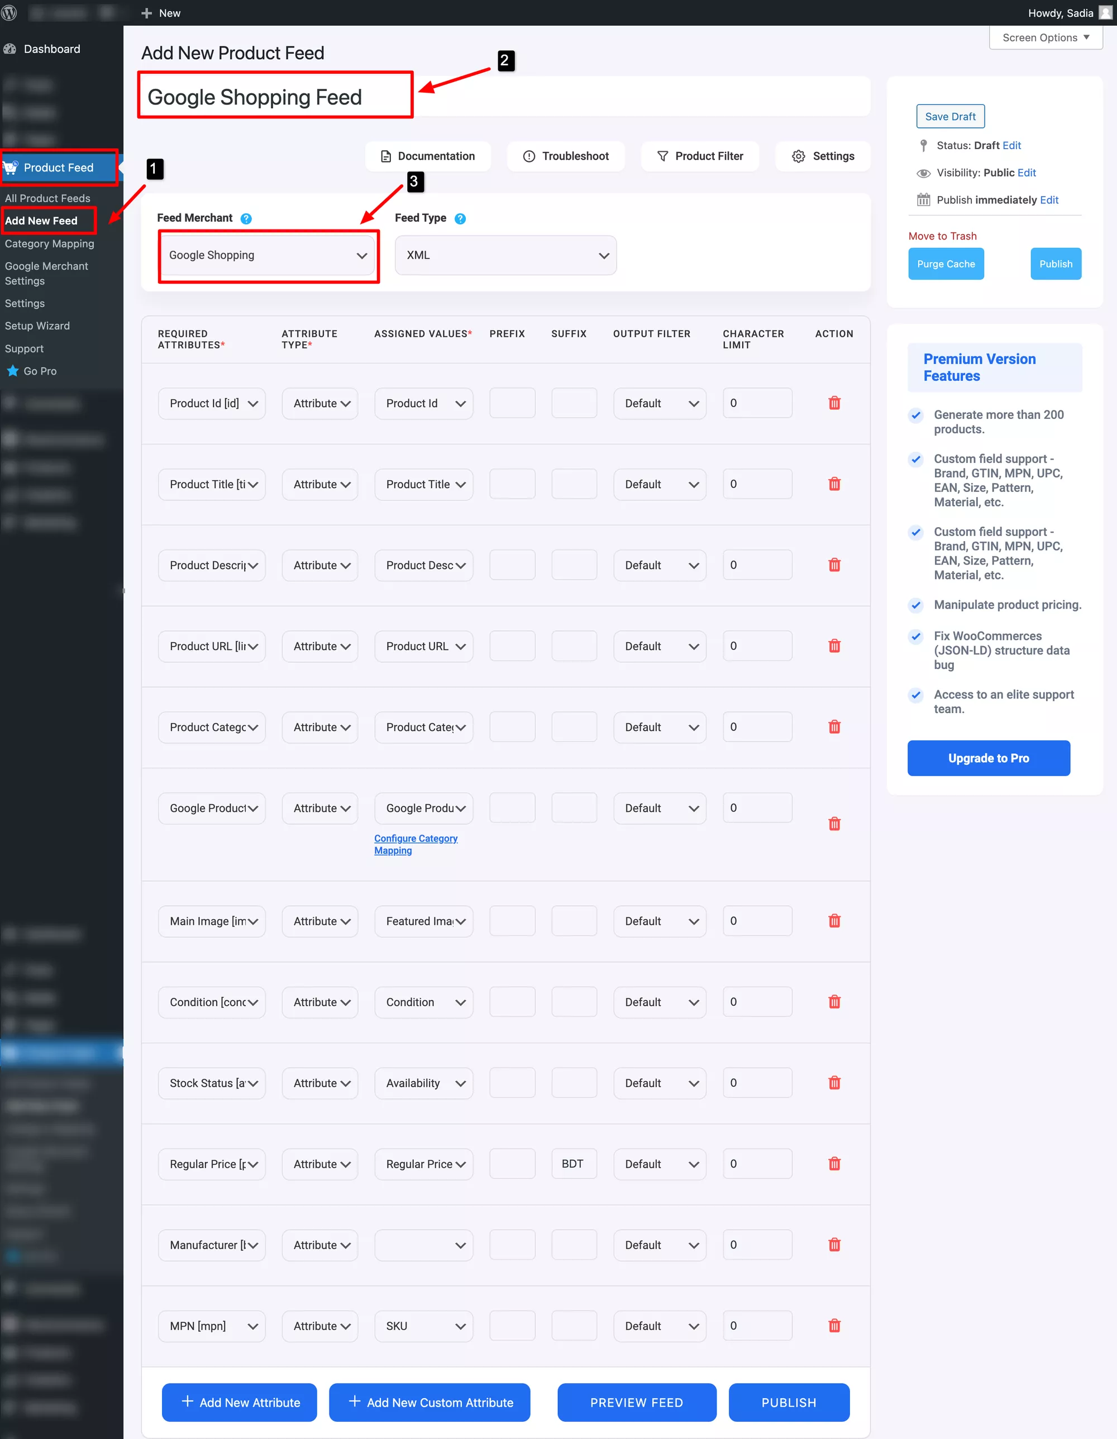
Task: Click the Product Filter tab icon
Action: point(662,155)
